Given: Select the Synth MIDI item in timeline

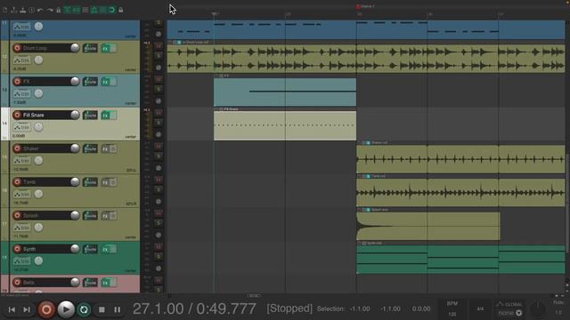Looking at the screenshot, I should pos(460,260).
